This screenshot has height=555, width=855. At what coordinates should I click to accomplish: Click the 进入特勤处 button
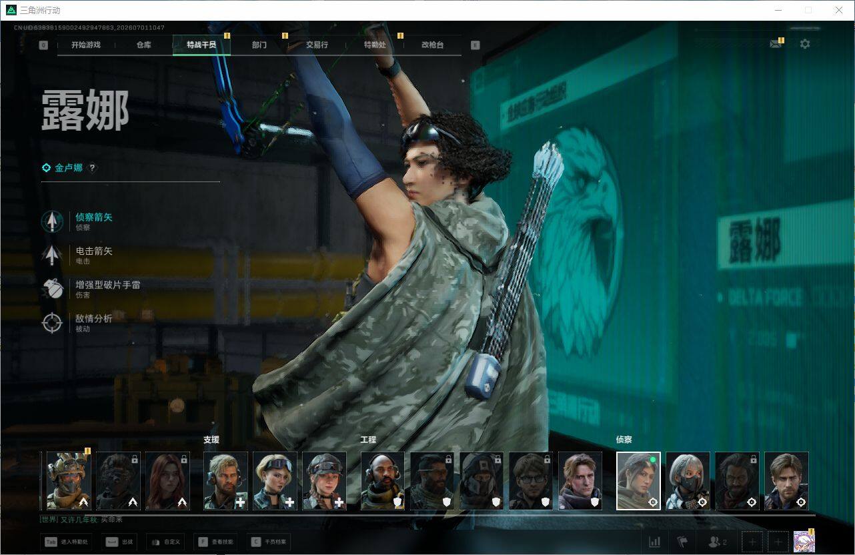66,542
